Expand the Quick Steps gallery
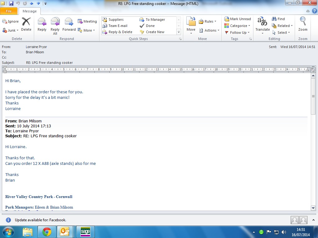The height and width of the screenshot is (238, 318). coord(179,32)
